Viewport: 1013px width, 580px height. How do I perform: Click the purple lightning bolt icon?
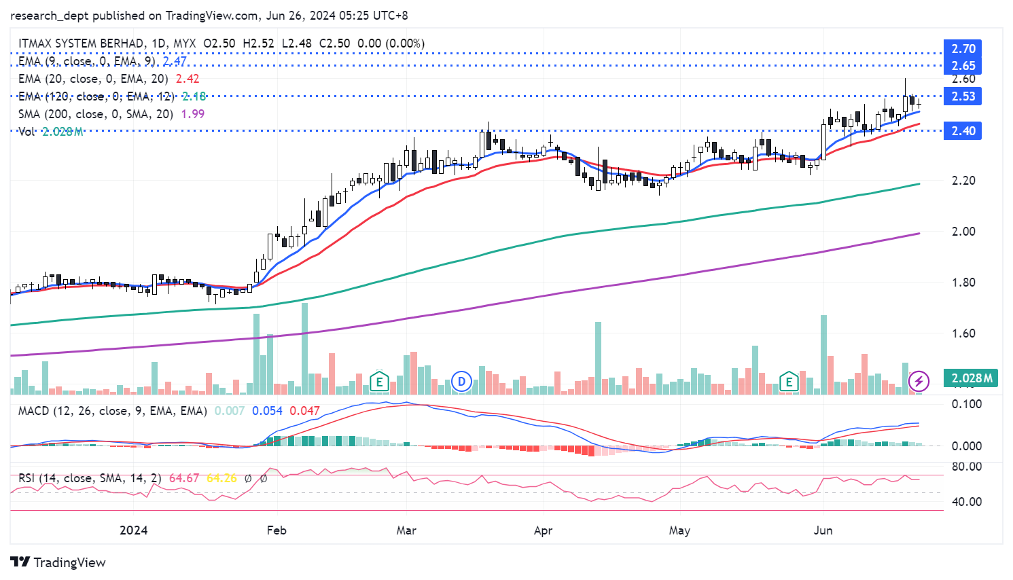[919, 380]
